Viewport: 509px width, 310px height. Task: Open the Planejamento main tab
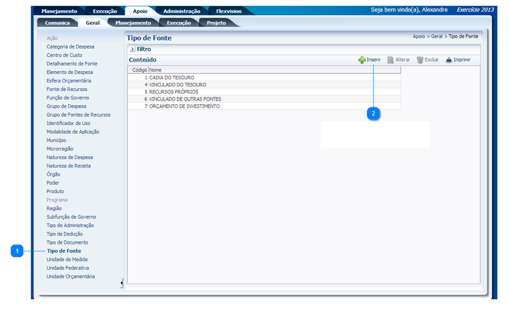click(x=59, y=11)
